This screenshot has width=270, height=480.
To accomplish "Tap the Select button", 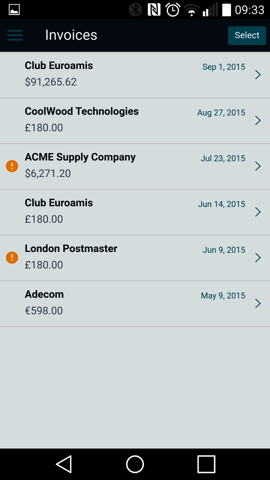I will (x=247, y=35).
